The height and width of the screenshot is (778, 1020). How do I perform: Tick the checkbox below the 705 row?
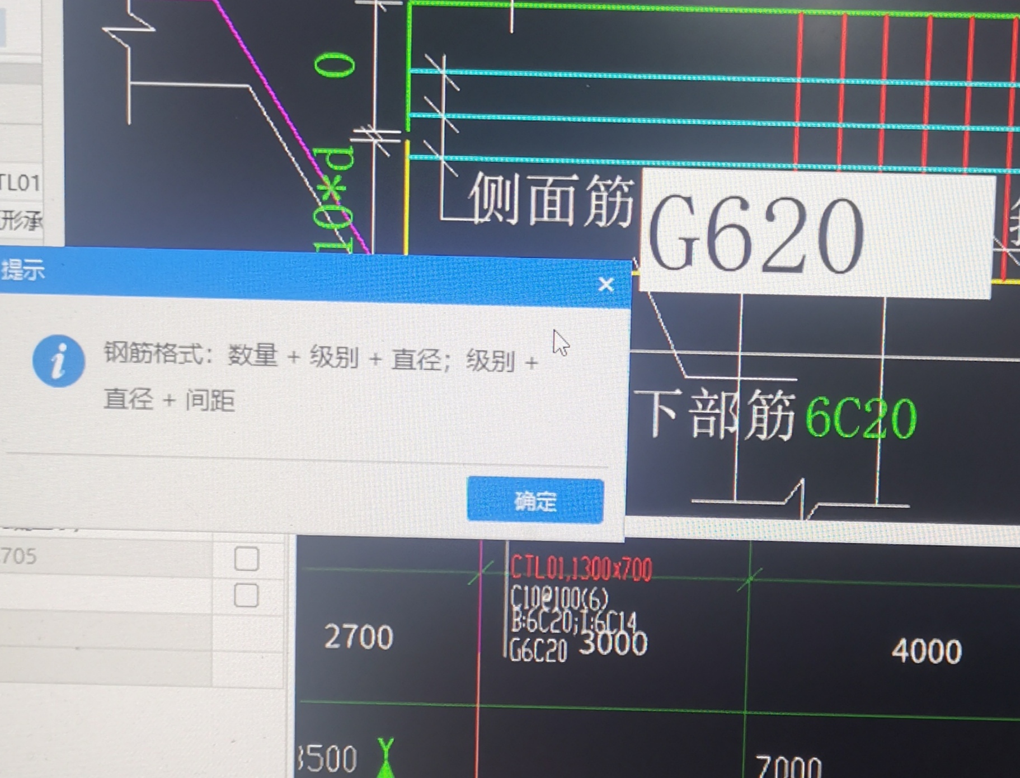click(x=247, y=595)
